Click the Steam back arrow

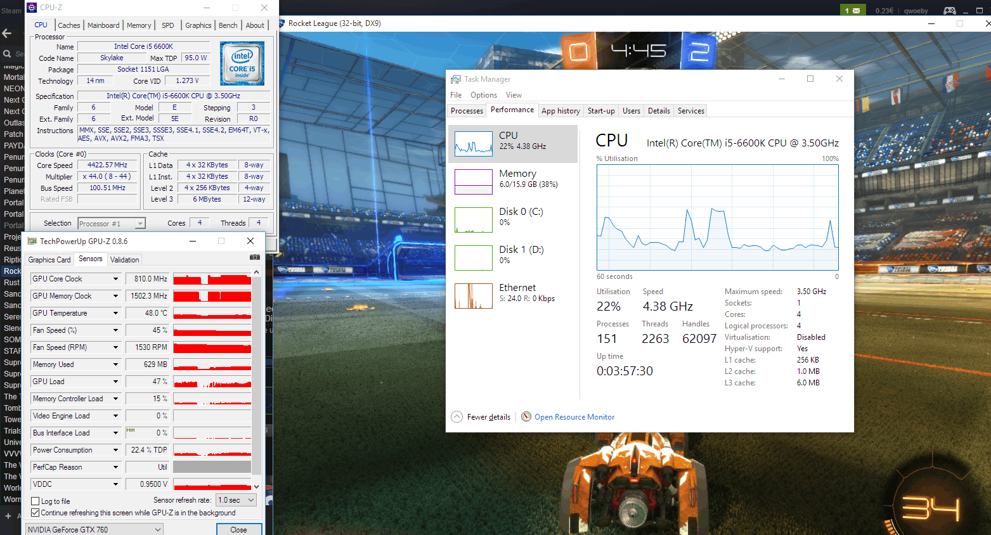click(7, 33)
